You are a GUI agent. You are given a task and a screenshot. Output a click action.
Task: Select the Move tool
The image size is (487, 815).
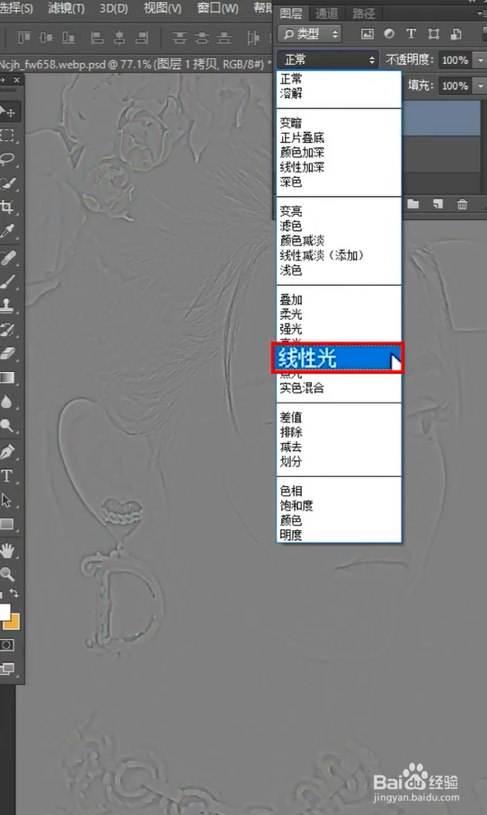(8, 111)
